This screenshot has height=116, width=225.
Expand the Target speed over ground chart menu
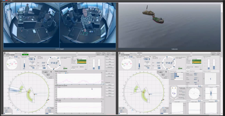[102, 87]
